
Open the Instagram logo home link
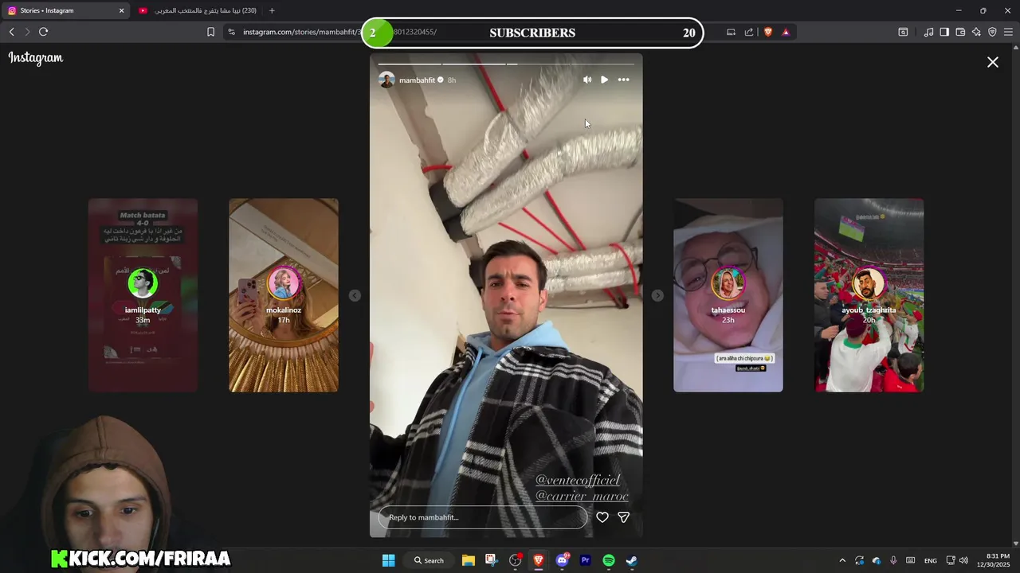[36, 57]
